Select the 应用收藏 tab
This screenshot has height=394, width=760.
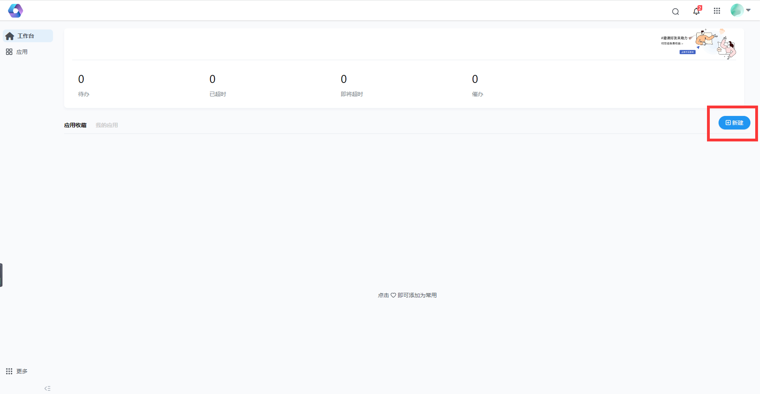[x=75, y=125]
